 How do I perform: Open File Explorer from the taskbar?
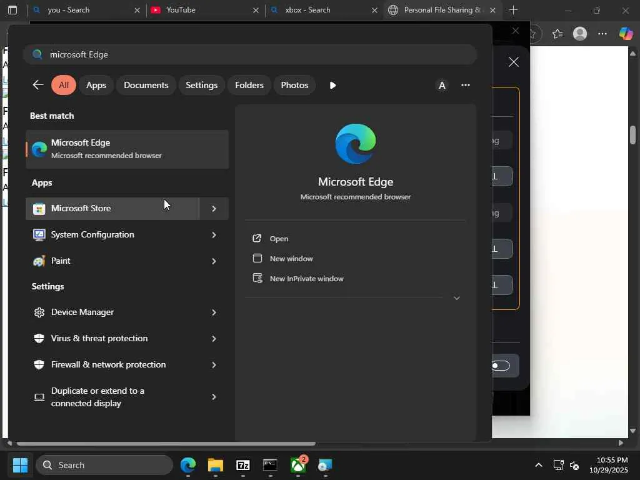point(216,466)
